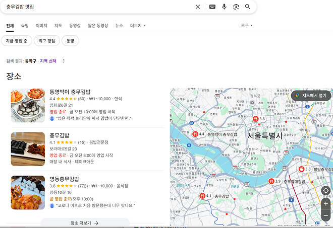Click the 지역 선택 link

[x=48, y=61]
